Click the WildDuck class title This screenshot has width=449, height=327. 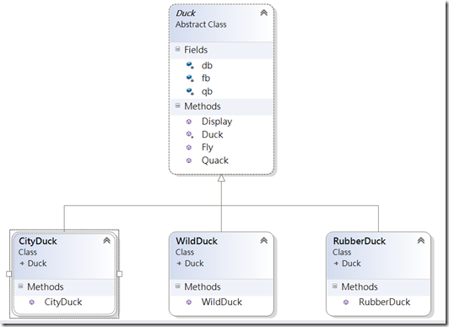(197, 241)
